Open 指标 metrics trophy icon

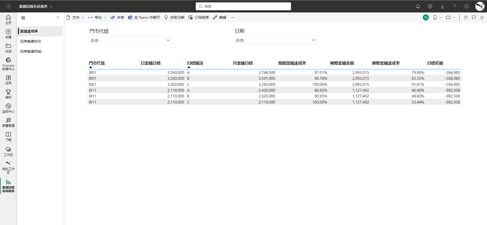[x=8, y=94]
